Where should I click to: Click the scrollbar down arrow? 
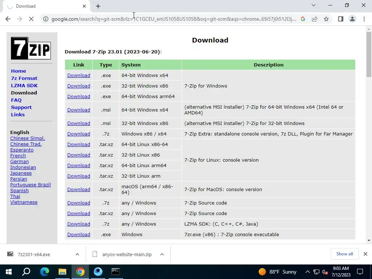[x=369, y=240]
